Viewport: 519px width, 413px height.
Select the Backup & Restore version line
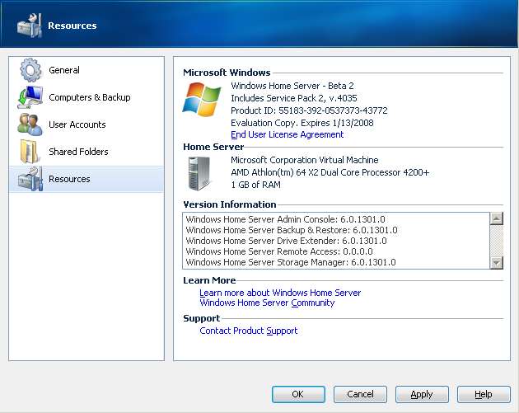click(292, 230)
